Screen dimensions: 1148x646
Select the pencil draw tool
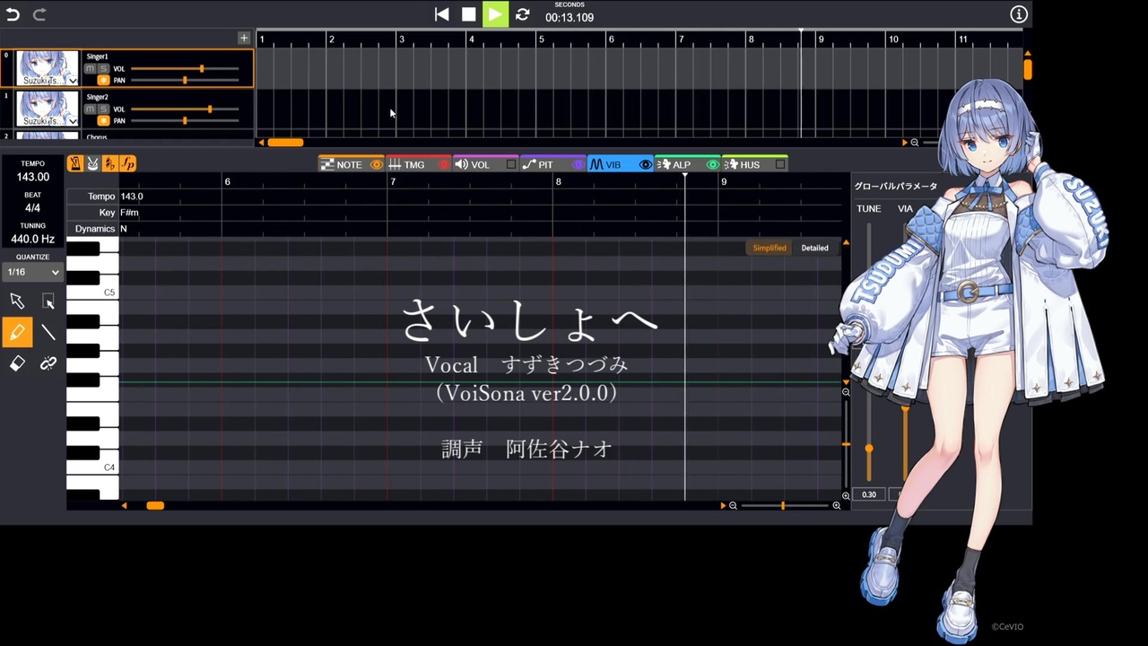(x=17, y=333)
